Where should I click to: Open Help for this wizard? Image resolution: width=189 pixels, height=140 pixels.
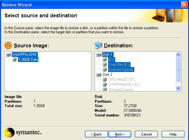point(173,134)
